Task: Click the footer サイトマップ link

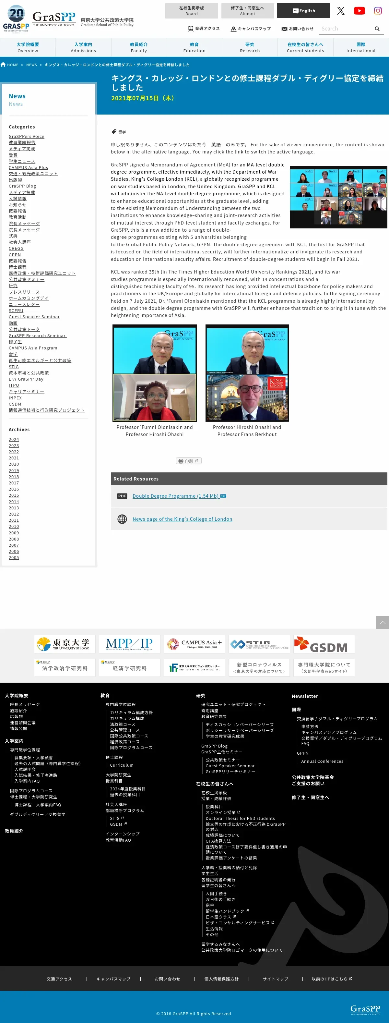Action: point(276,979)
